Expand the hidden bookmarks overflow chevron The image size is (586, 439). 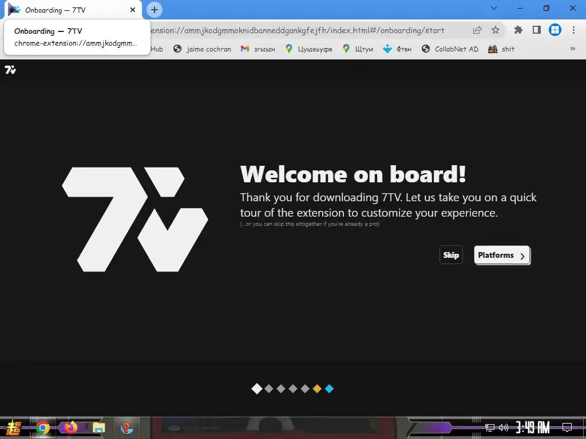click(x=572, y=49)
